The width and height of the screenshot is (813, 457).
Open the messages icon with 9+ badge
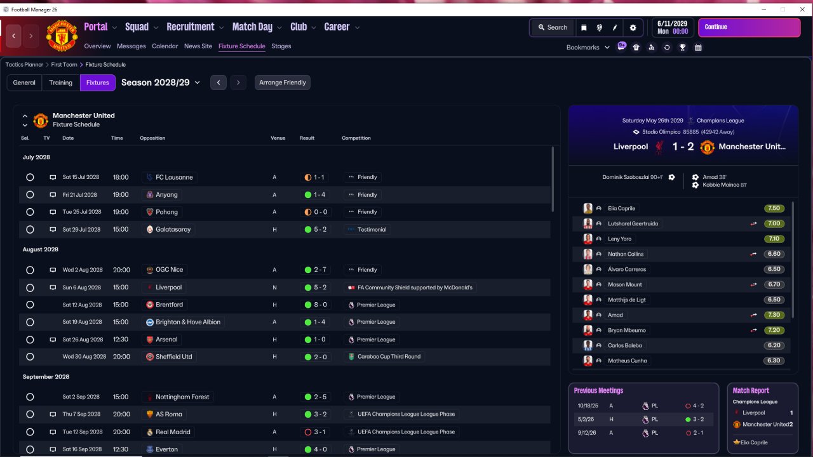pyautogui.click(x=622, y=46)
